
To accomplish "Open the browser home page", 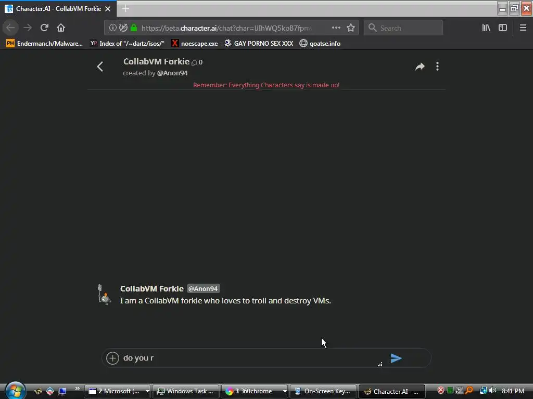I will (x=61, y=28).
